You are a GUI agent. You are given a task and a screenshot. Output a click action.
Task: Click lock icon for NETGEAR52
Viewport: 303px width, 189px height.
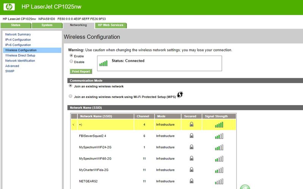point(192,181)
